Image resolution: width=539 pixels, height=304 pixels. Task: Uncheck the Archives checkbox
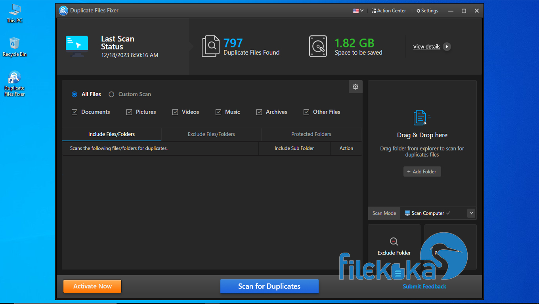259,112
